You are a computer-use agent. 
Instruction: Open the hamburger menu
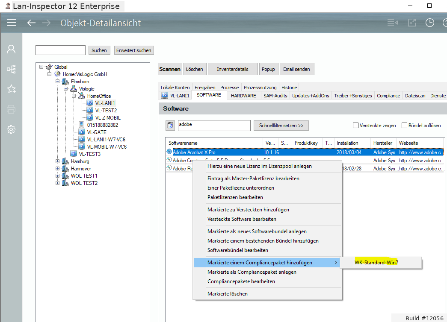(12, 23)
